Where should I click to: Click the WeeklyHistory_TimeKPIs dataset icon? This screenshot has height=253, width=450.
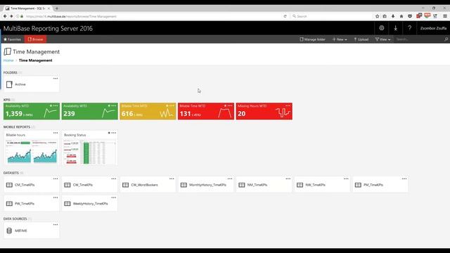[x=67, y=204]
